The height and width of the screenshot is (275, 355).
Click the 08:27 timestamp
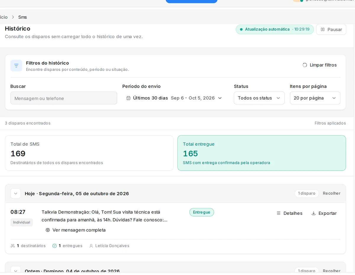[x=18, y=212]
